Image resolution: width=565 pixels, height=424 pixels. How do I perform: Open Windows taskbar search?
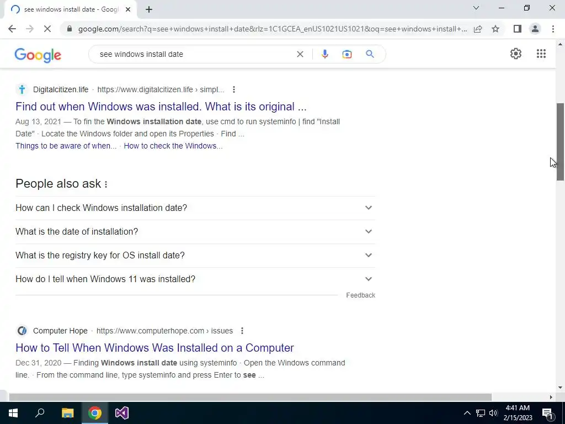(x=40, y=413)
